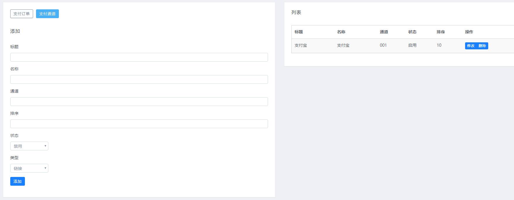Select the 001 channel cell in table
514x200 pixels.
coord(383,45)
